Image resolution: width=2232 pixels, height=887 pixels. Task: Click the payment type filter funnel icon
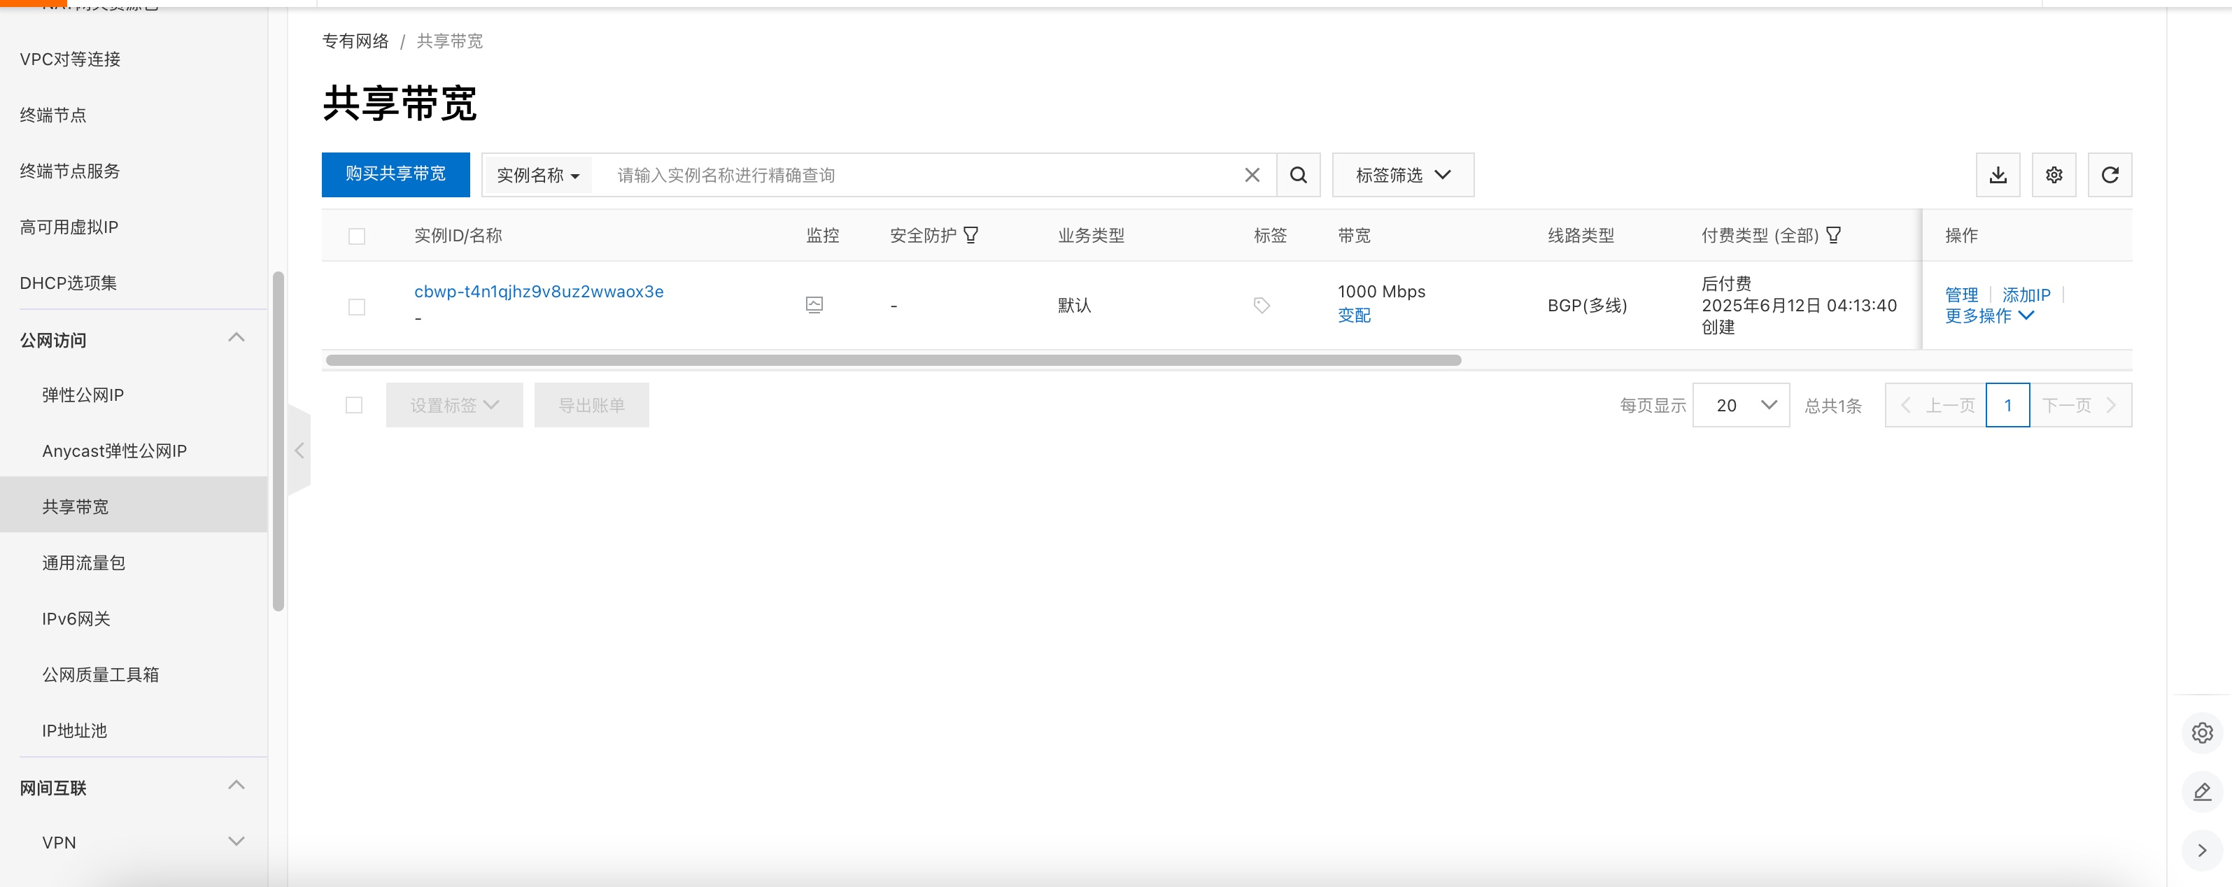point(1833,235)
